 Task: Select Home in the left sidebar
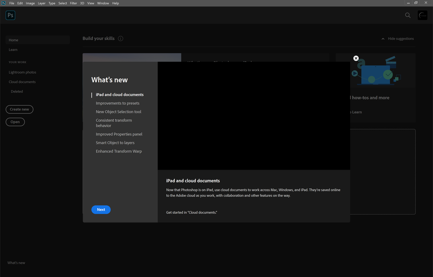coord(38,40)
